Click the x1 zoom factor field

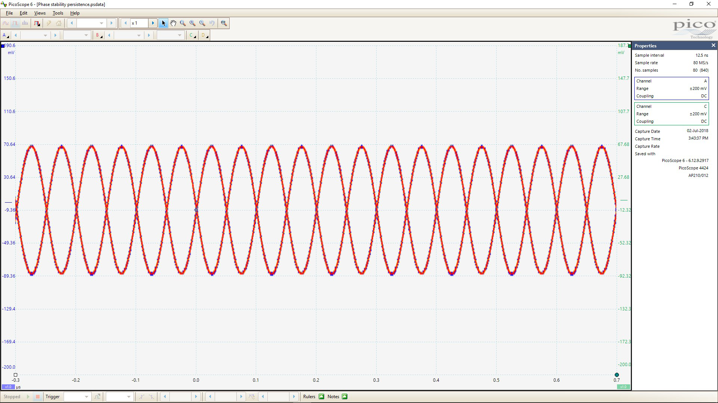(x=139, y=23)
